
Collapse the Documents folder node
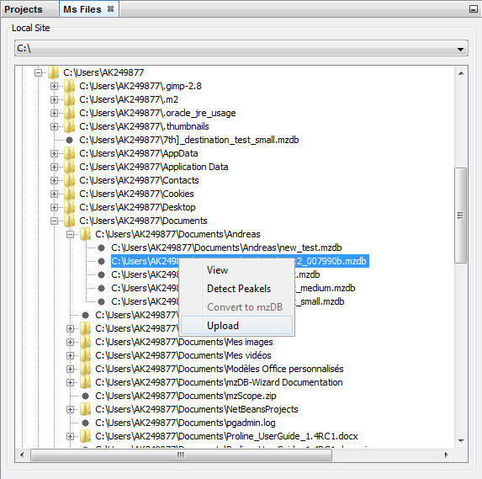pos(54,221)
